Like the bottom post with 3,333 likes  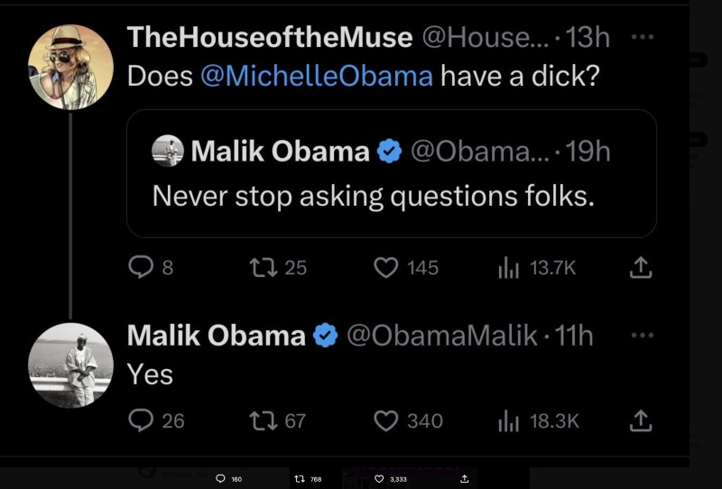pyautogui.click(x=380, y=478)
